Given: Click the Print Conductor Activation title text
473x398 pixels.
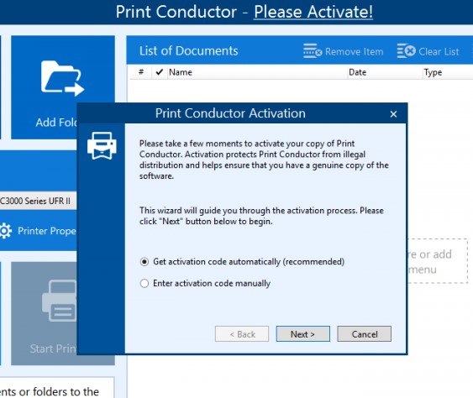Looking at the screenshot, I should (230, 113).
